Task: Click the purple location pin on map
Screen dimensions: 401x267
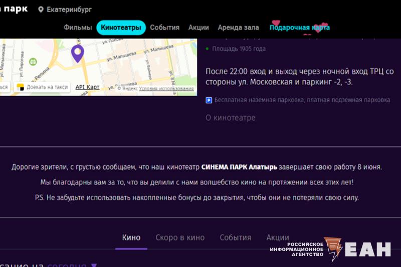Action: tap(77, 53)
